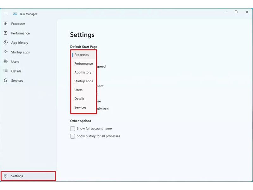Open the Processes page label in sidebar
This screenshot has width=253, height=190.
tap(18, 24)
